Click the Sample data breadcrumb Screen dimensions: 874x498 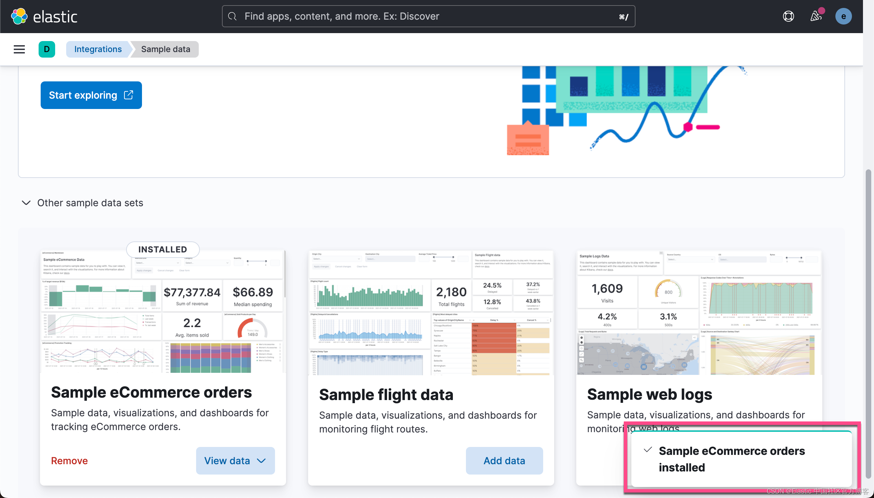tap(165, 49)
